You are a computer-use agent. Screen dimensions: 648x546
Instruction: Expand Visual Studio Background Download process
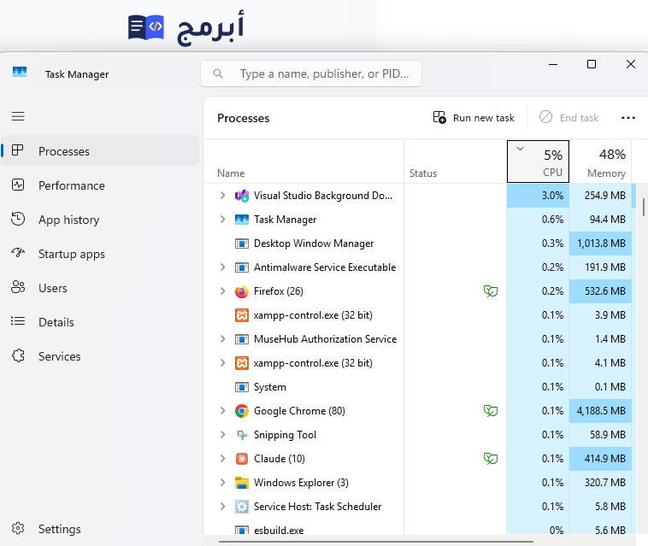(223, 196)
